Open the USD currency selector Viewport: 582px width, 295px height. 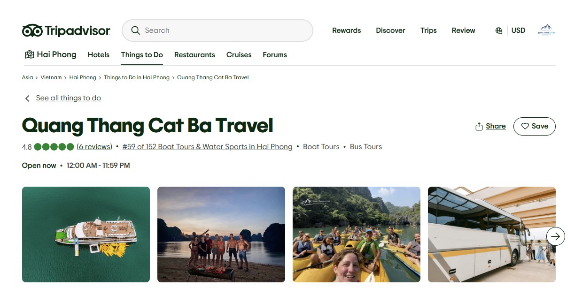pyautogui.click(x=518, y=30)
